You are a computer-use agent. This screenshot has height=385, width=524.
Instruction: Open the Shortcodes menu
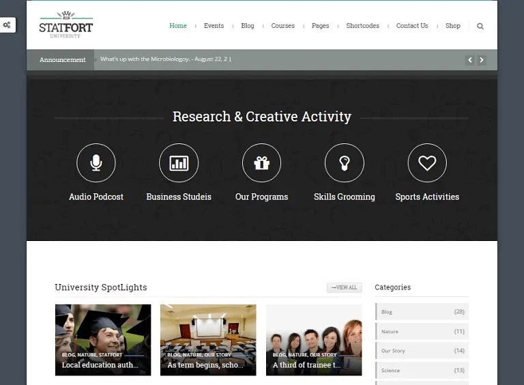pyautogui.click(x=362, y=26)
